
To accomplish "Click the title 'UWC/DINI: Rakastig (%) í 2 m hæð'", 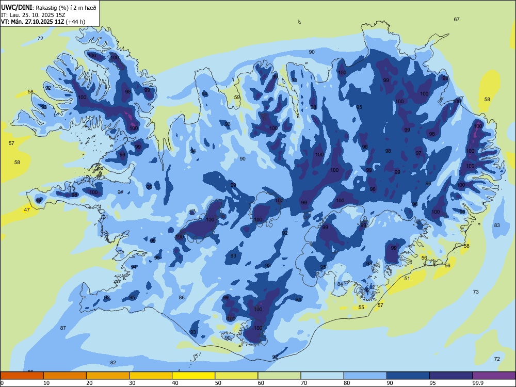I will pos(49,8).
